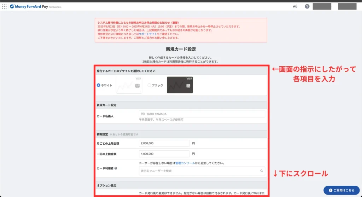Open the first grey account menu in header
The width and height of the screenshot is (362, 197).
click(x=322, y=6)
